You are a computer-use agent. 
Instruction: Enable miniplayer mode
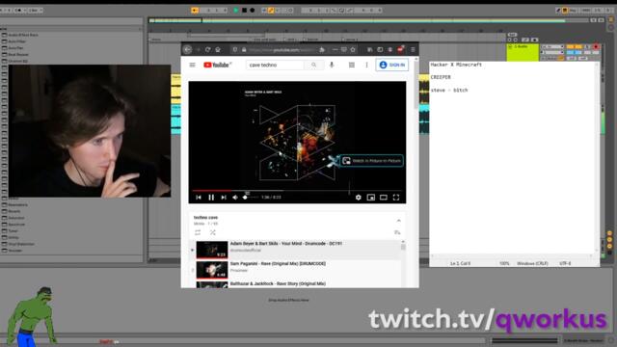point(370,198)
